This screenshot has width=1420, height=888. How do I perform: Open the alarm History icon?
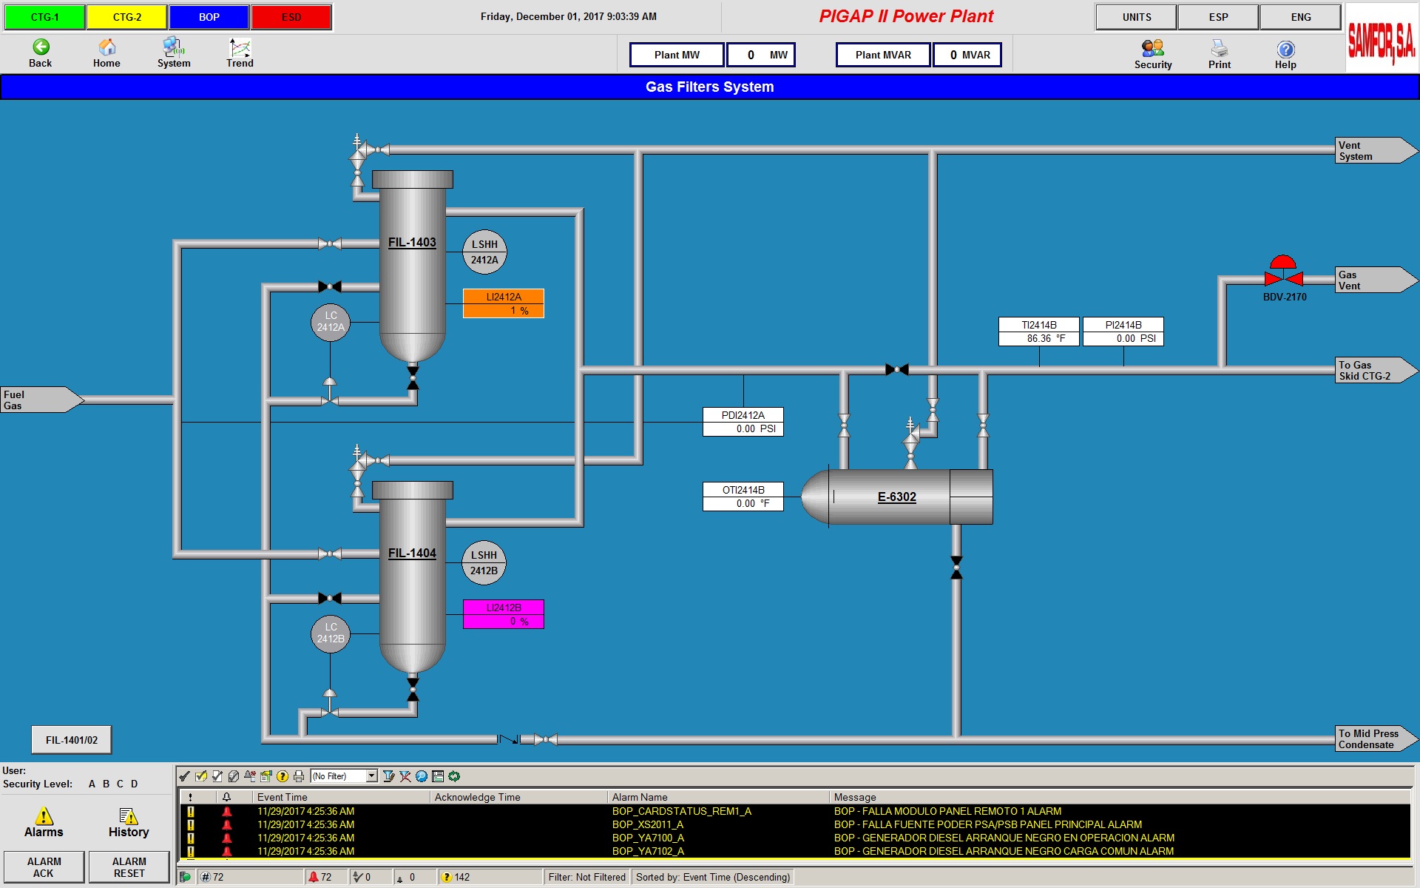129,816
